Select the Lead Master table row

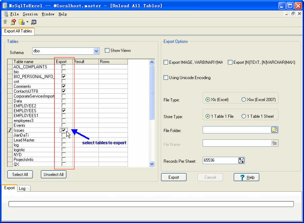tap(67, 140)
